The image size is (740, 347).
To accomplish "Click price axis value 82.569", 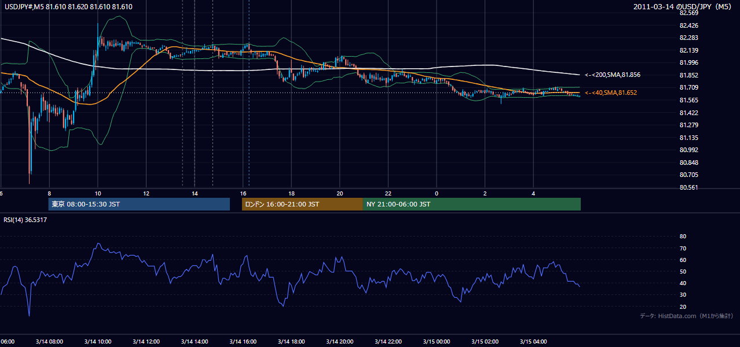I will click(x=689, y=13).
